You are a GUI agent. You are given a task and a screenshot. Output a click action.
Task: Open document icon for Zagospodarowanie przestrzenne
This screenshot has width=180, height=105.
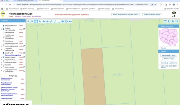[24, 71]
